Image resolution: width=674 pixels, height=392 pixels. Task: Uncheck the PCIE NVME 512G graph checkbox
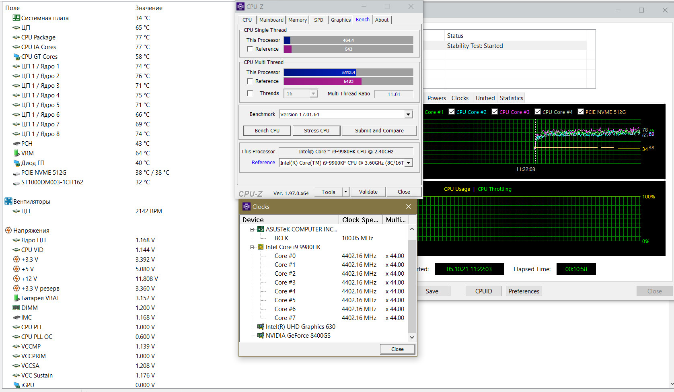[x=581, y=111]
